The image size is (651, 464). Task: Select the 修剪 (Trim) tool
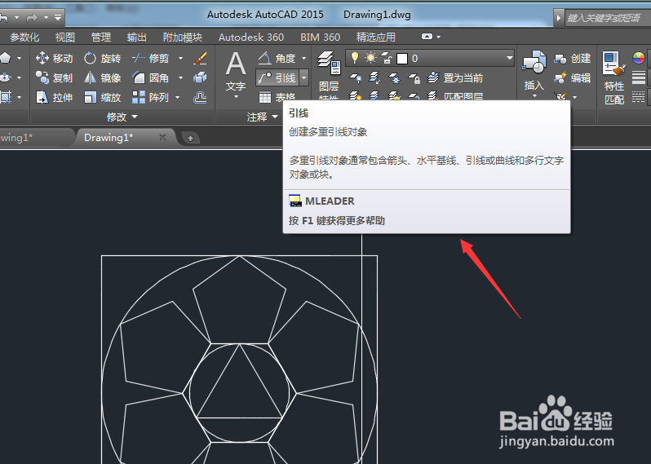pos(151,59)
